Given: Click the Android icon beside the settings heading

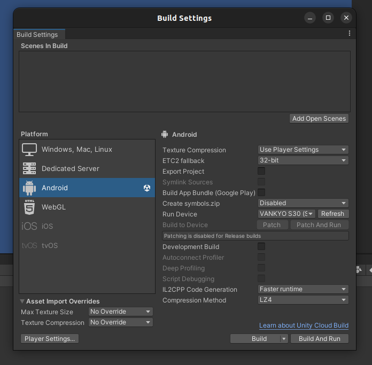Looking at the screenshot, I should pyautogui.click(x=165, y=134).
